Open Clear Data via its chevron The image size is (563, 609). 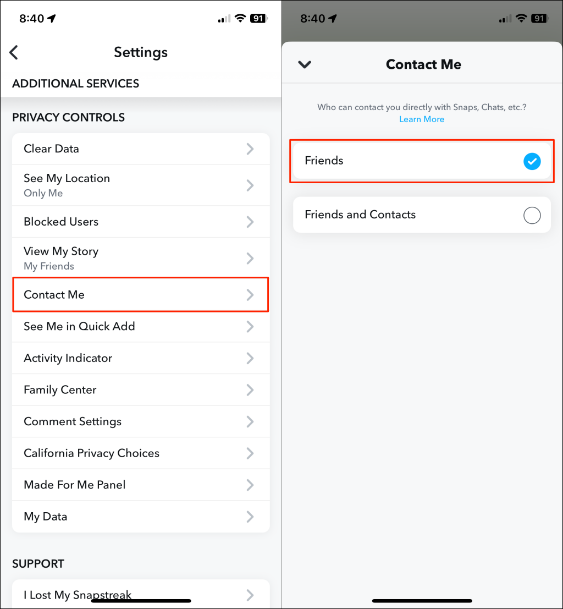[x=250, y=149]
